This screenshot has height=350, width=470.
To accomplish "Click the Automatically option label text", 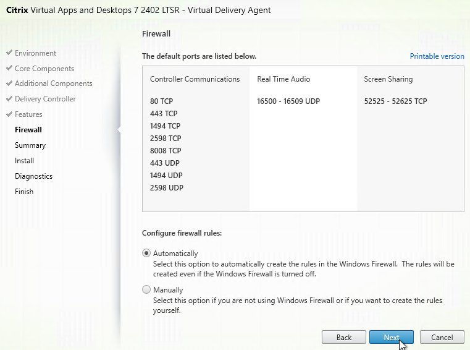I will (x=175, y=254).
